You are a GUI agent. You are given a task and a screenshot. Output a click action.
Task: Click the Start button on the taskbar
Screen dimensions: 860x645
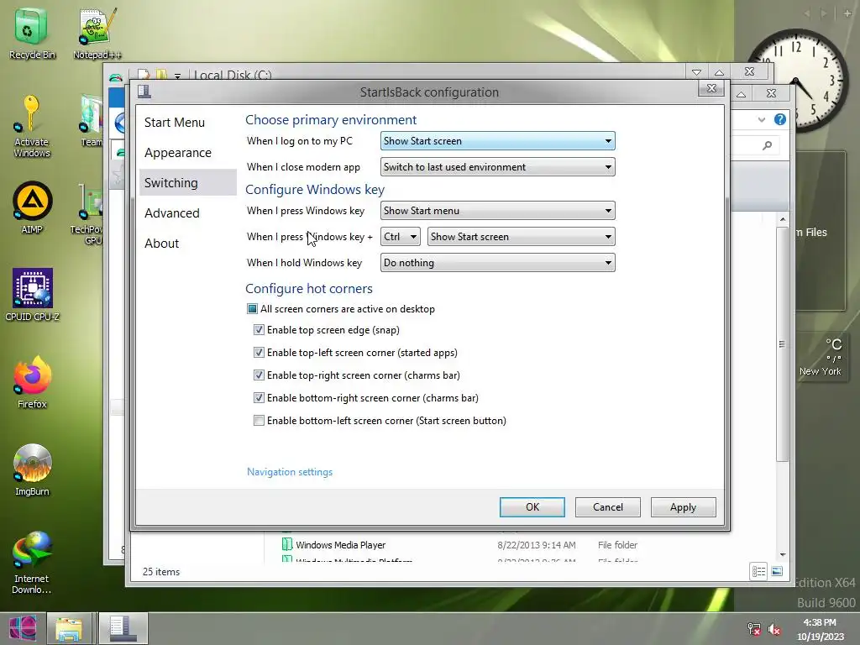coord(23,628)
